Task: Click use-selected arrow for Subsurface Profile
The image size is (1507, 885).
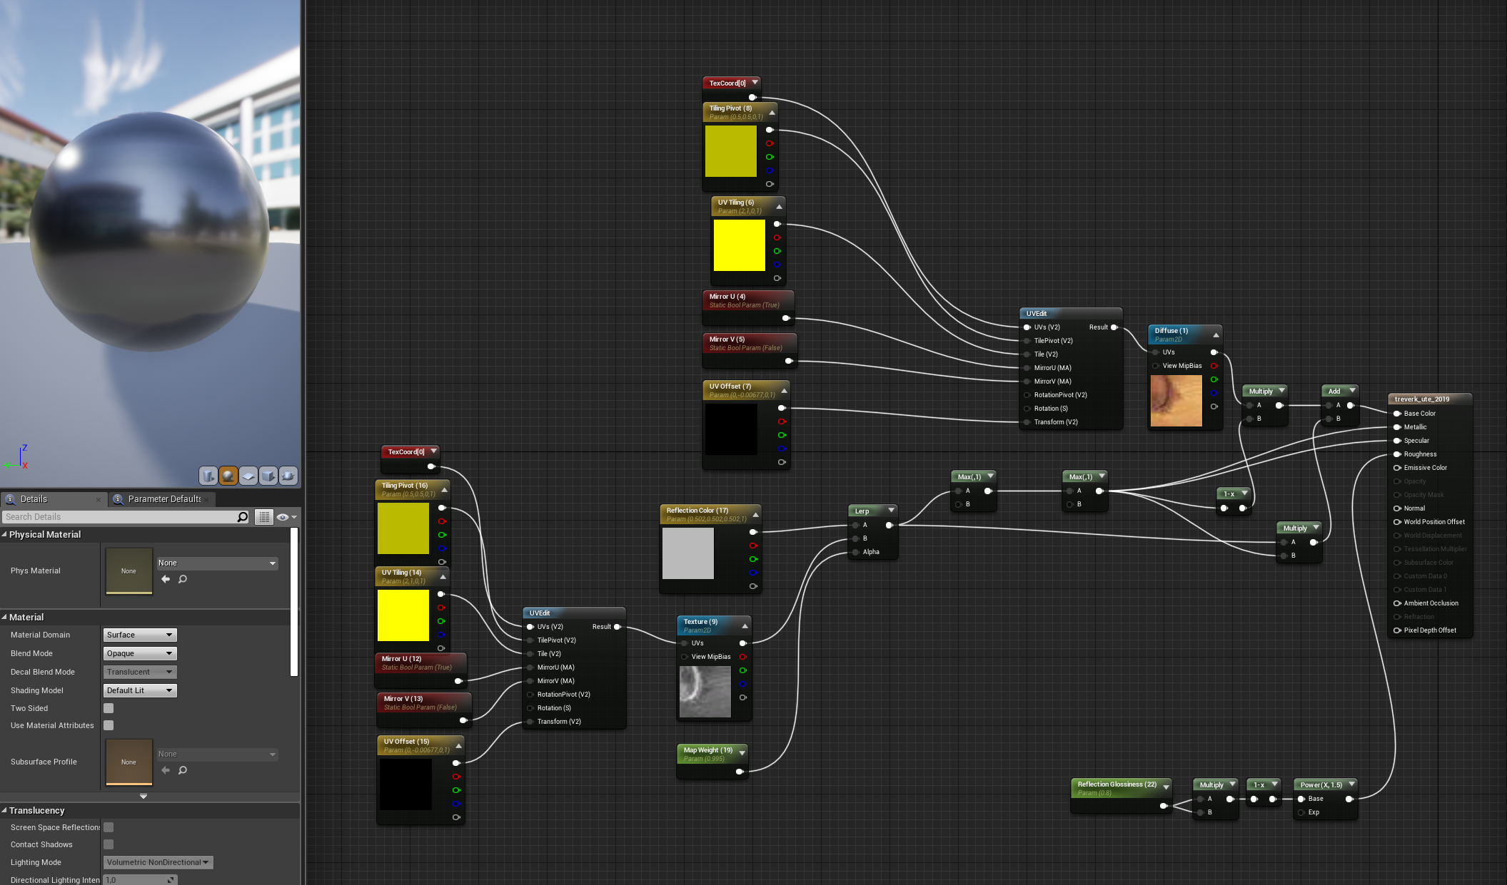Action: [166, 770]
